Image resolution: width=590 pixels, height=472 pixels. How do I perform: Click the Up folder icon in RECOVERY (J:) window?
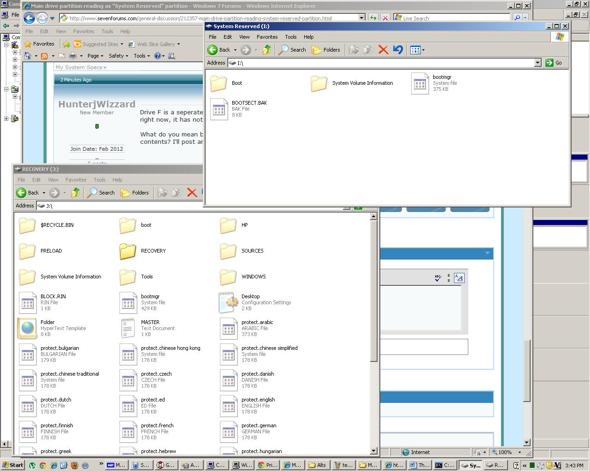click(76, 193)
